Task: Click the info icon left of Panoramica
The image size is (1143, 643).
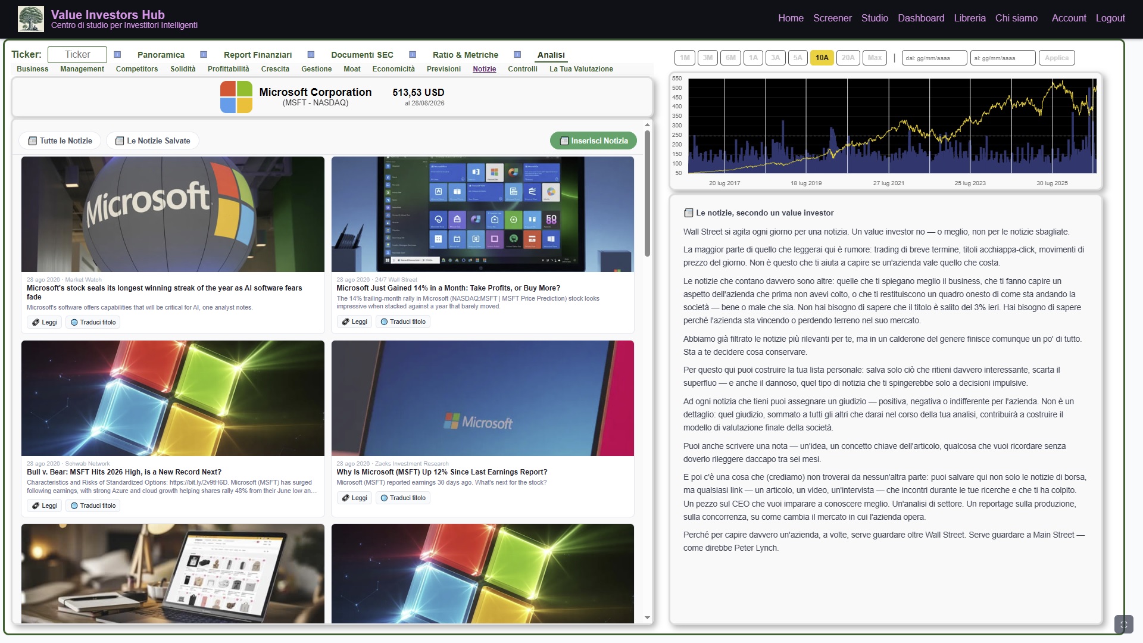Action: click(117, 55)
